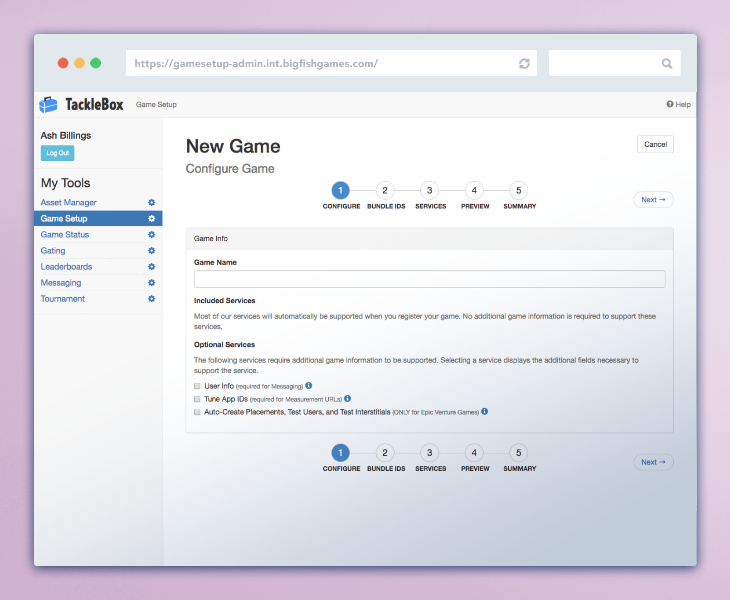Click the gear icon next to Game Setup
Screen dimensions: 730x600
pos(151,218)
